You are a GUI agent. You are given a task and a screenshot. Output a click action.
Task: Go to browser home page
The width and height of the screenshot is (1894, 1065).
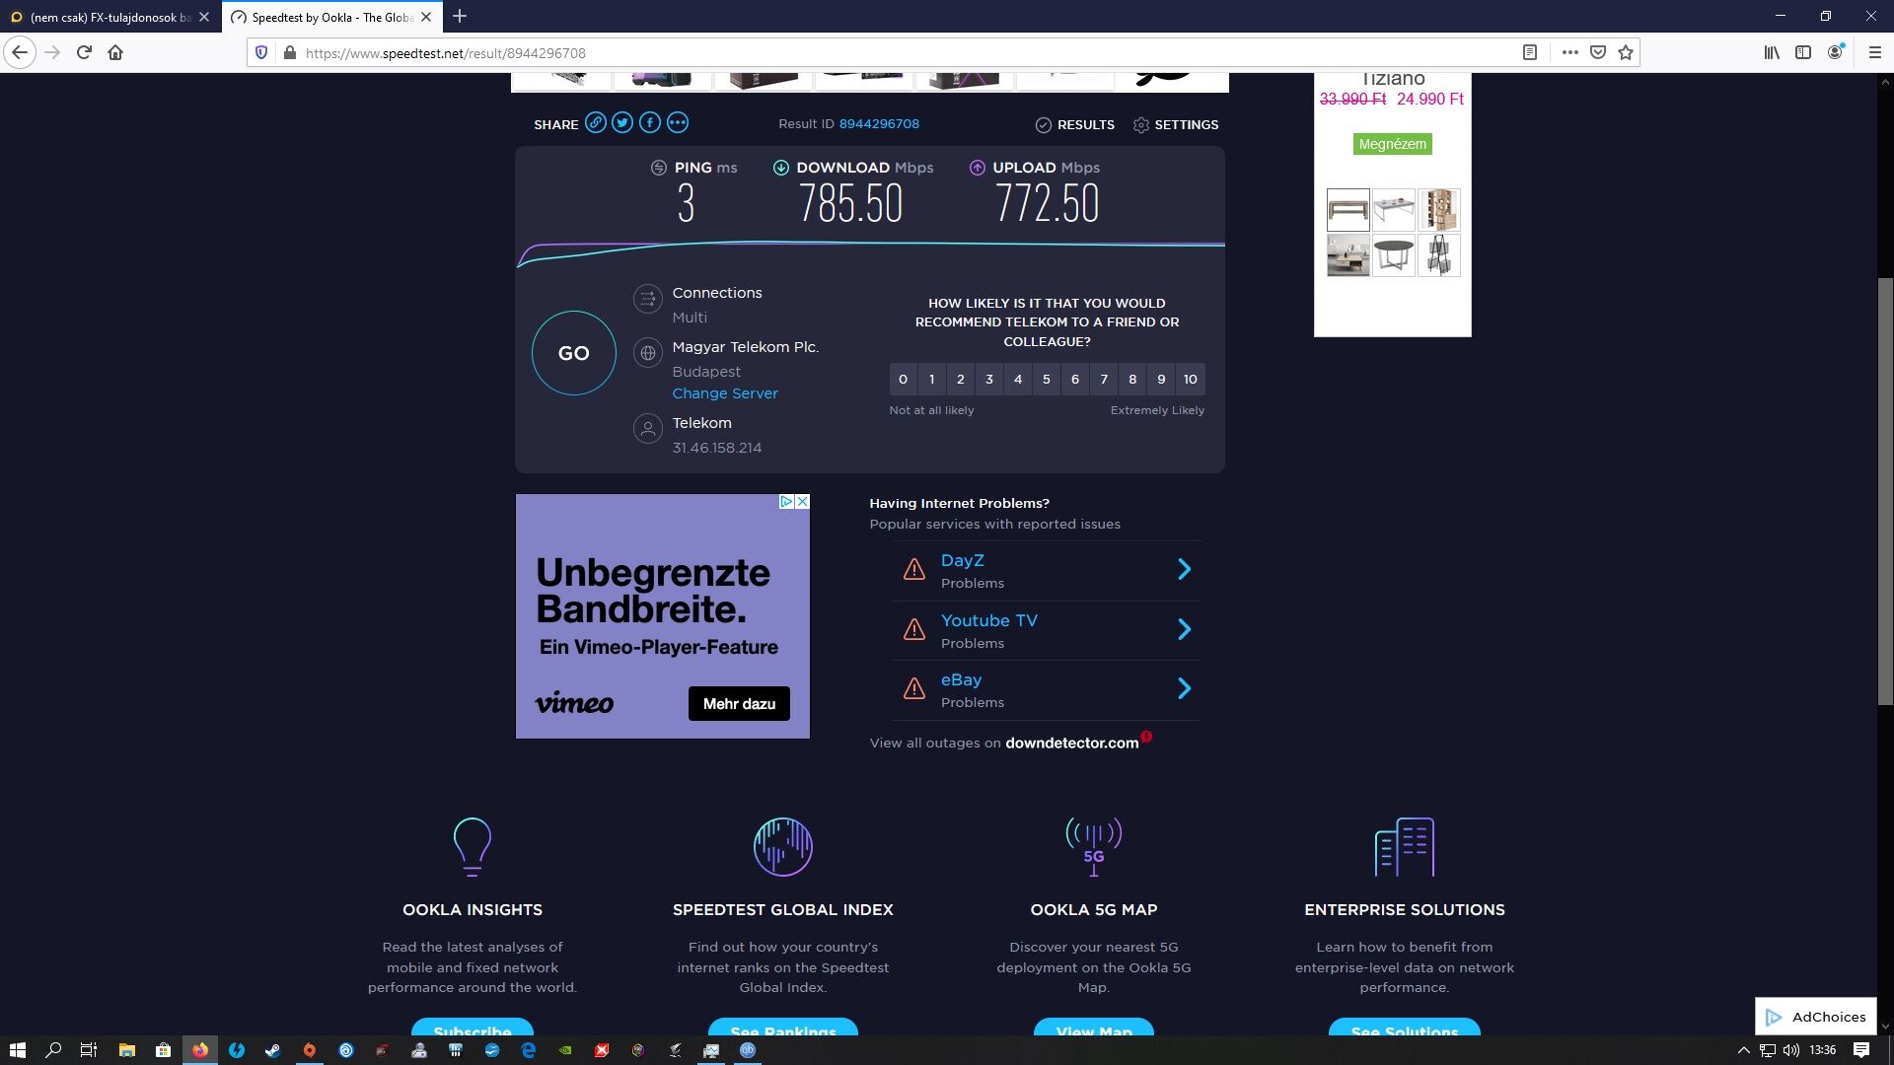click(x=115, y=53)
